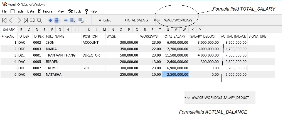Select the BIBDEN name cell

(63, 62)
